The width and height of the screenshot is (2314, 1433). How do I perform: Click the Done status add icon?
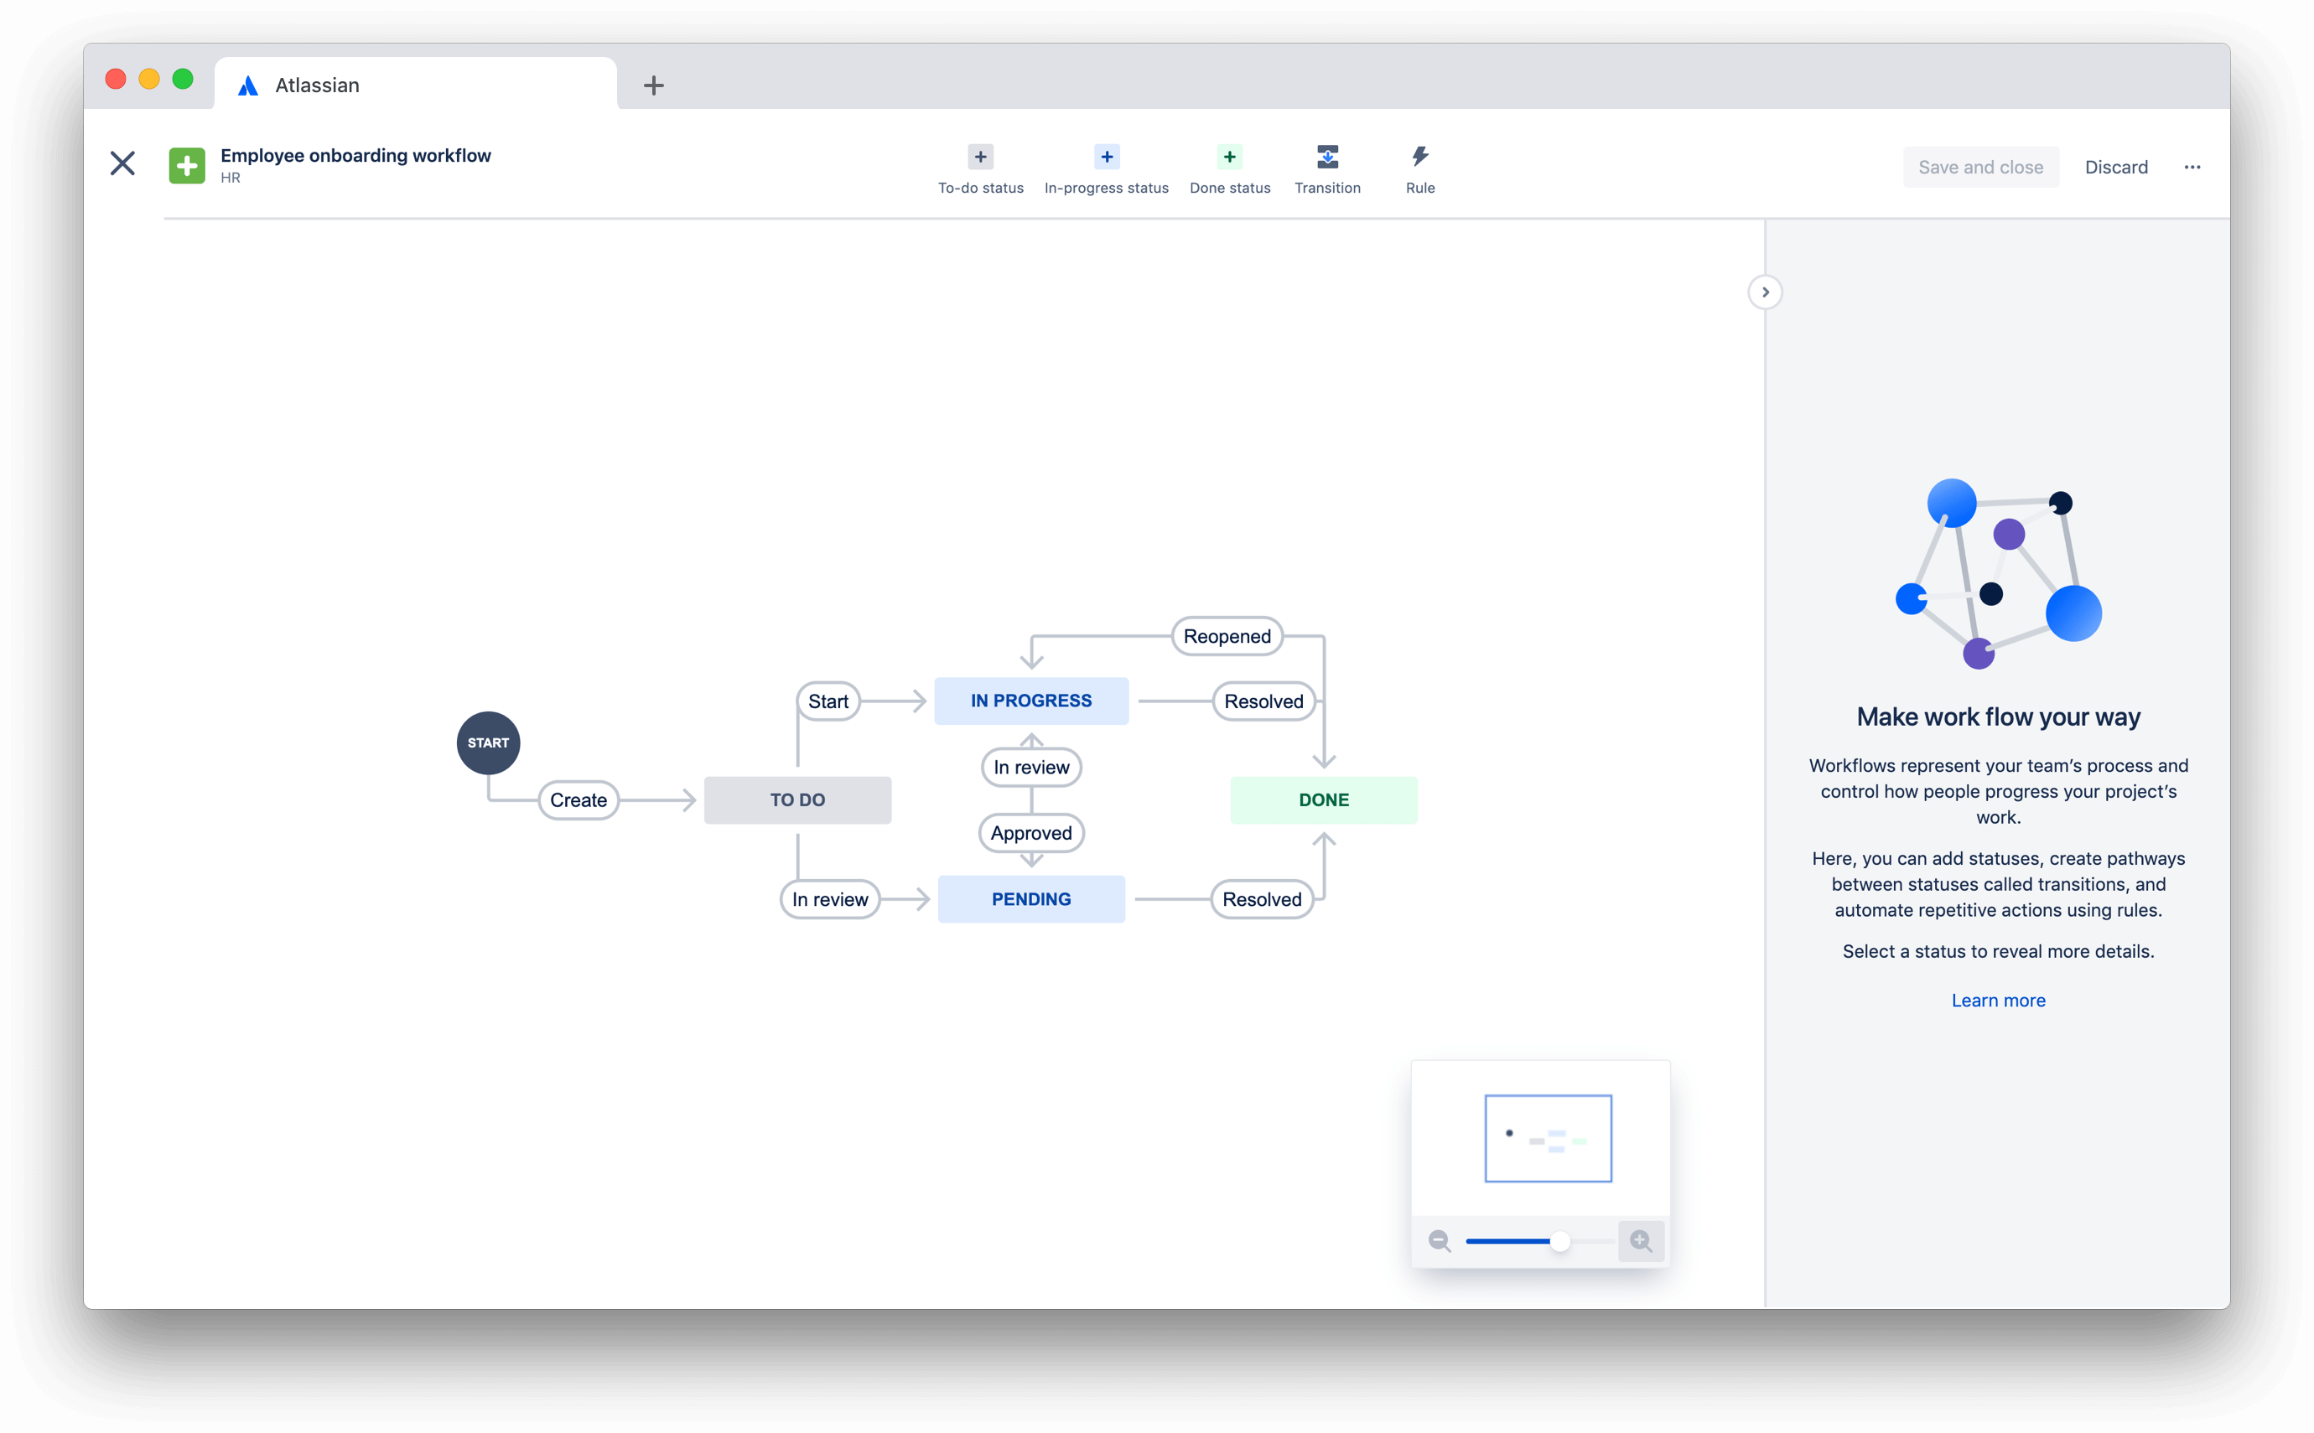[x=1230, y=157]
